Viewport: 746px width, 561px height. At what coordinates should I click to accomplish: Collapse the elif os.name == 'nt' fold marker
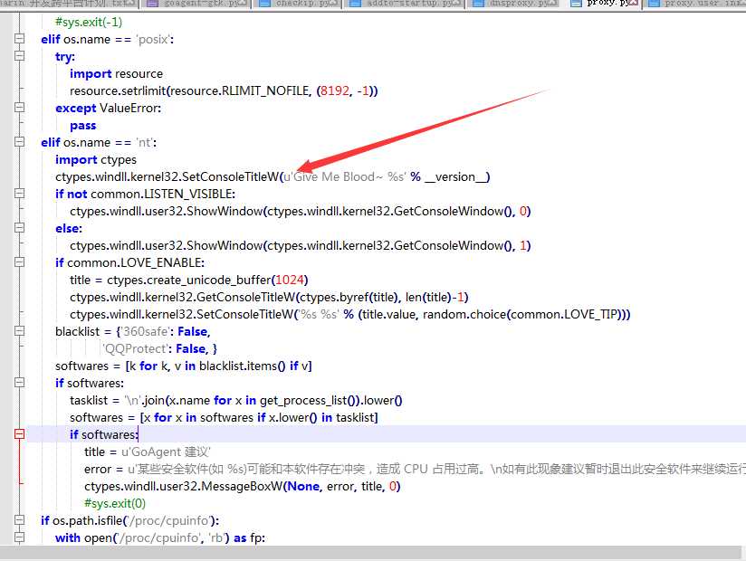click(x=19, y=142)
